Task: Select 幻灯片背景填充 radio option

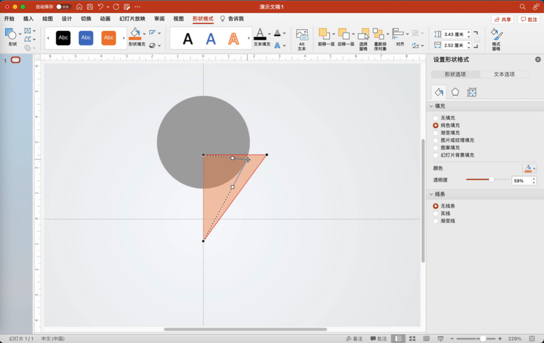Action: pos(436,155)
